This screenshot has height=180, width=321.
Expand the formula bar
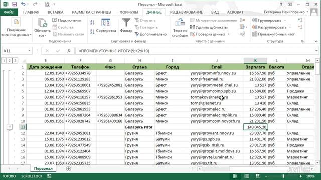click(x=316, y=51)
